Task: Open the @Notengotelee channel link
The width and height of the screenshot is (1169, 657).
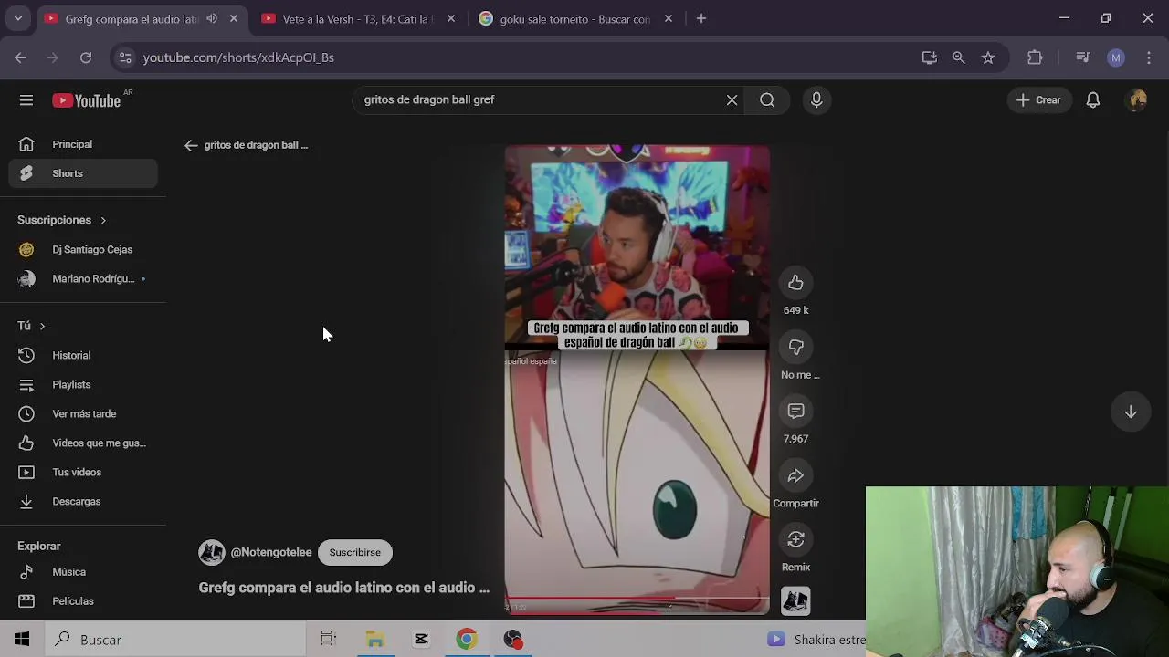Action: [271, 552]
